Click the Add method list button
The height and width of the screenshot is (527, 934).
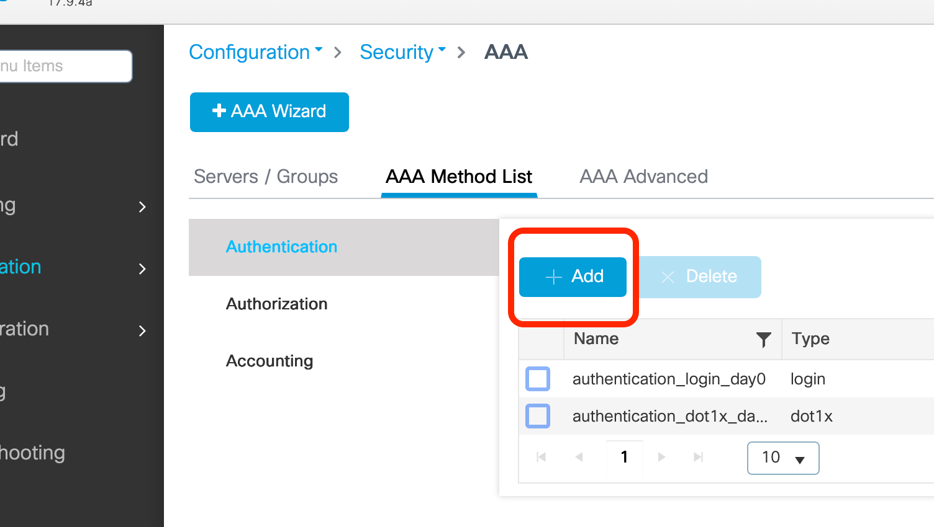pyautogui.click(x=573, y=277)
